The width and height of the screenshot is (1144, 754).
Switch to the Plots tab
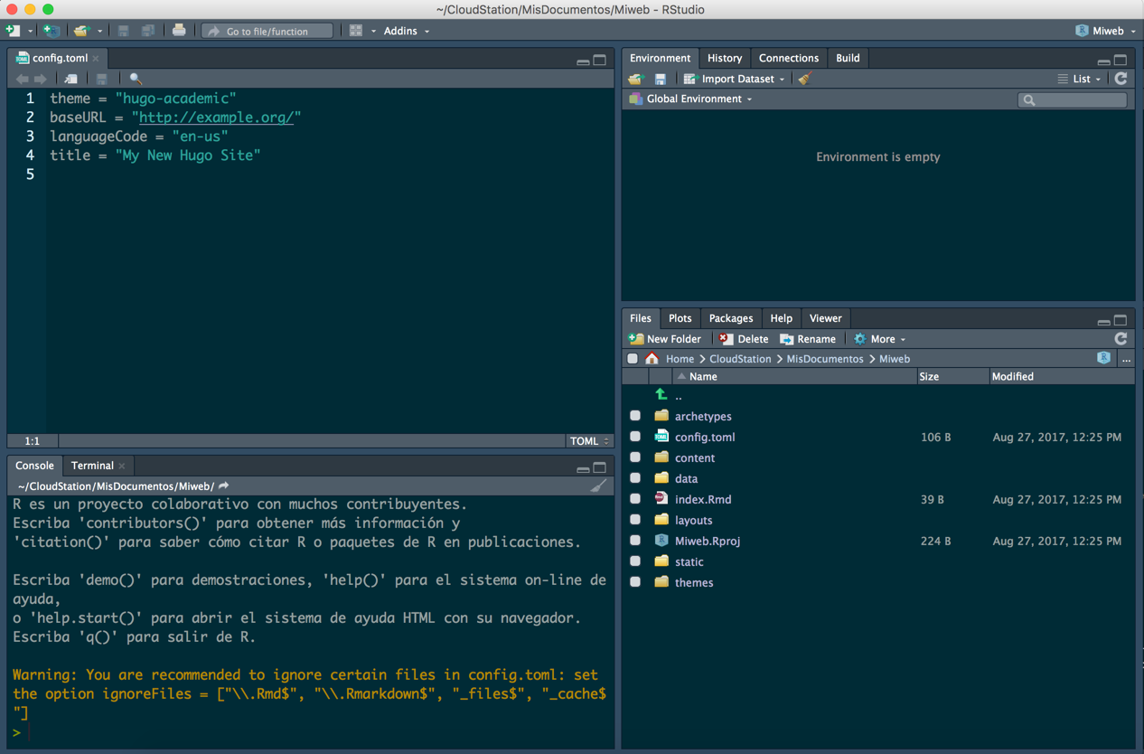[x=680, y=318]
